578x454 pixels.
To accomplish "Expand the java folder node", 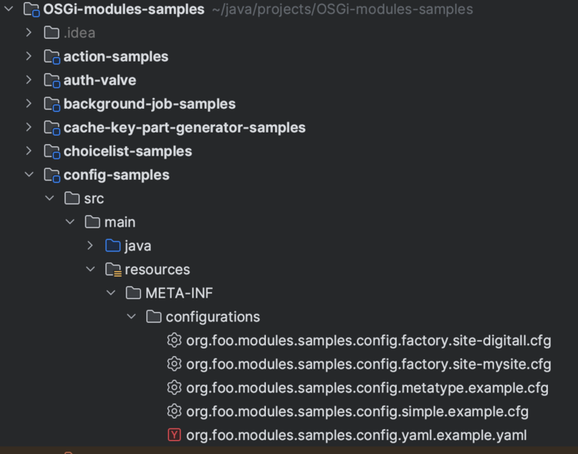I will (x=90, y=246).
